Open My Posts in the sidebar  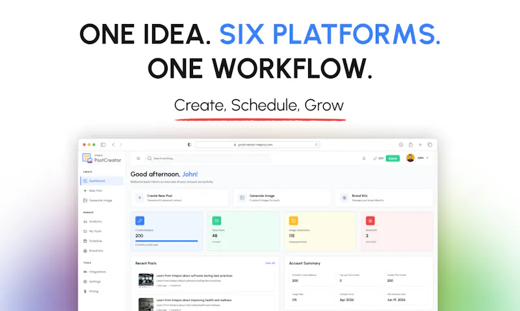pos(92,231)
